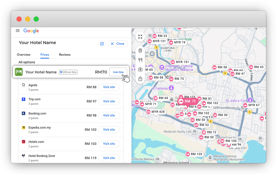This screenshot has height=174, width=277.
Task: Click the Trip.com logo icon
Action: 23,99
